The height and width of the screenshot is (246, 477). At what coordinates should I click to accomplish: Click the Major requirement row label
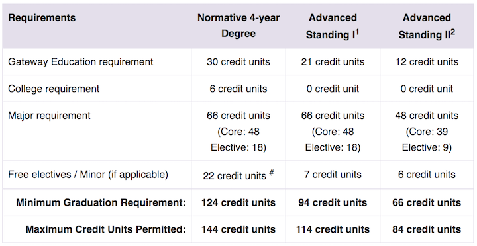tap(49, 116)
